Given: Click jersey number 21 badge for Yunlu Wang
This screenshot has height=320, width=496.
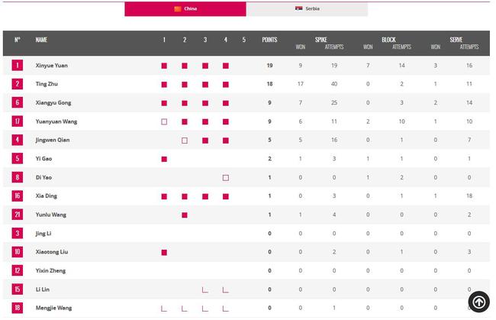Looking at the screenshot, I should (x=18, y=215).
